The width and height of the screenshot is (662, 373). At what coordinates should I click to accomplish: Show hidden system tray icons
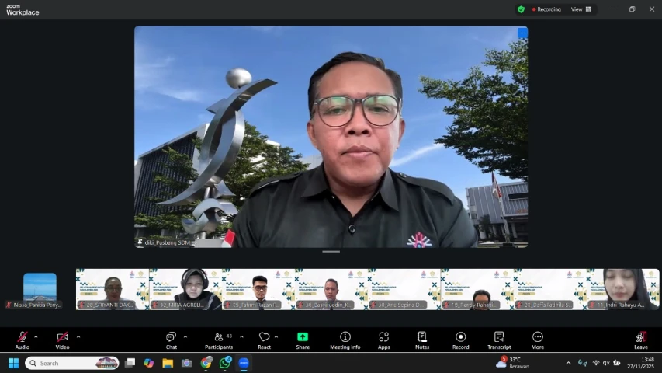[568, 363]
